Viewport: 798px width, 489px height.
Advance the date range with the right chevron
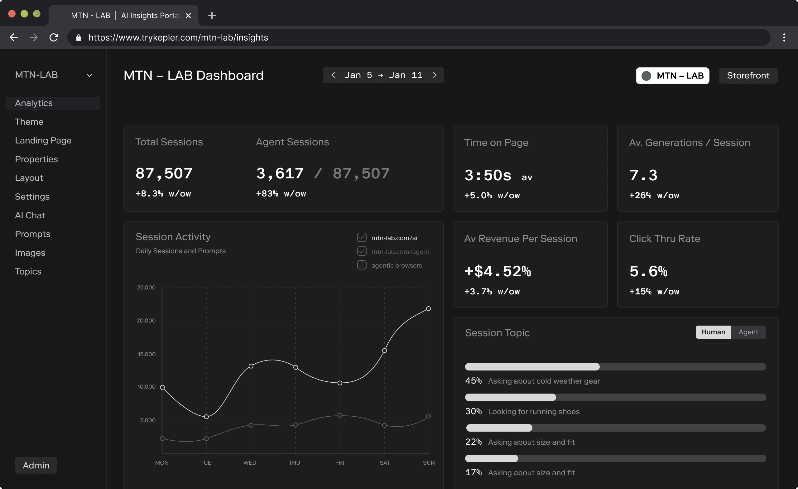[435, 75]
